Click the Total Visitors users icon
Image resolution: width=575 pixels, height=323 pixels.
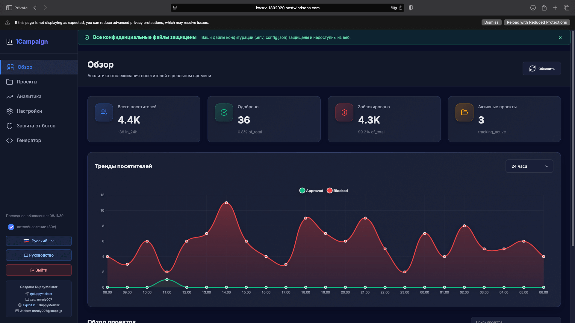[x=104, y=112]
